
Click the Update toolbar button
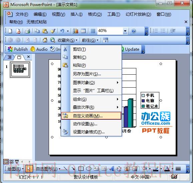(x=131, y=49)
